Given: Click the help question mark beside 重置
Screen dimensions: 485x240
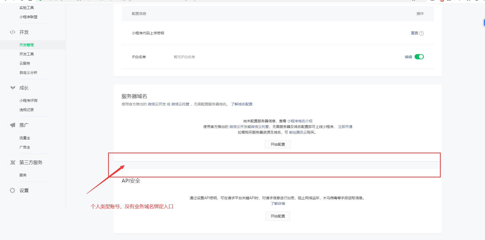Looking at the screenshot, I should click(x=421, y=33).
